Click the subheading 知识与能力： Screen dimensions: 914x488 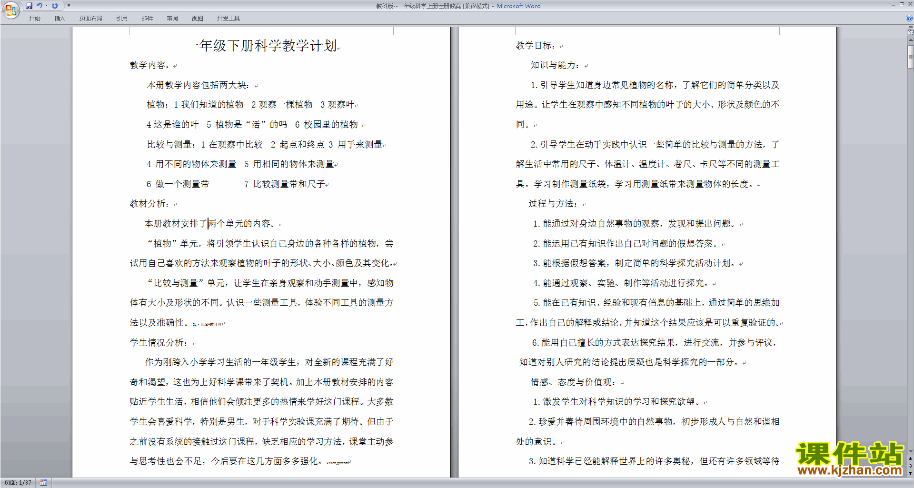click(x=555, y=65)
